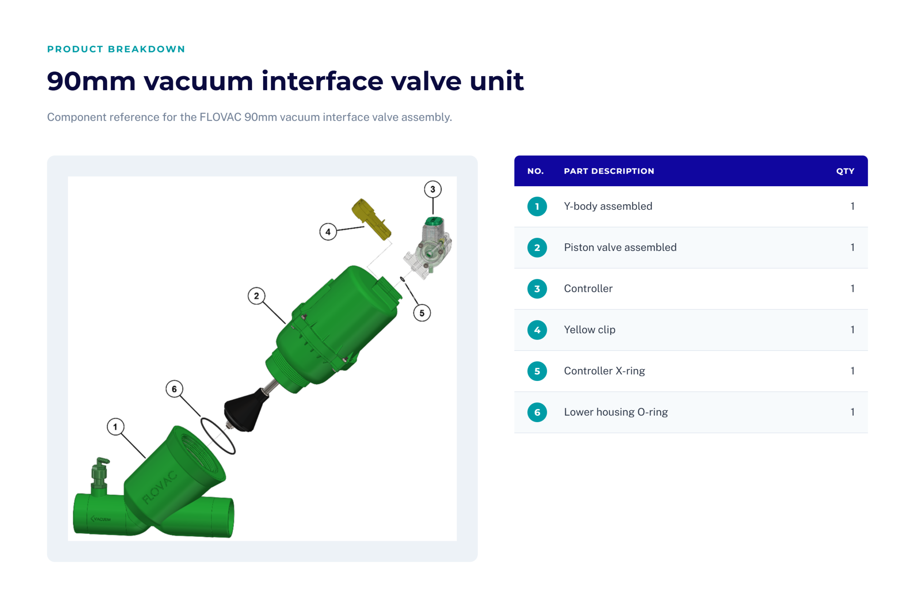Click diagram callout circle 3 above controller
This screenshot has height=609, width=915.
pos(432,189)
